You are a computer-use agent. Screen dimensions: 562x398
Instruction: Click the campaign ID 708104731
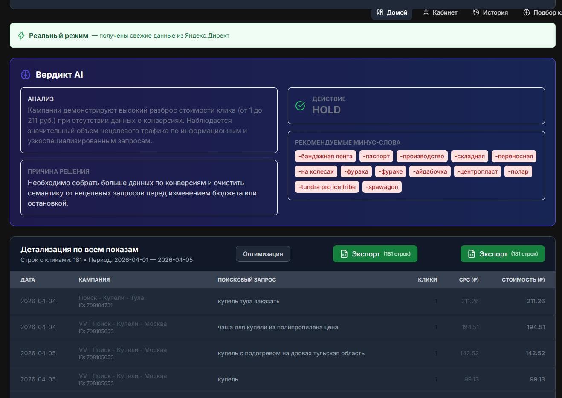coord(96,305)
